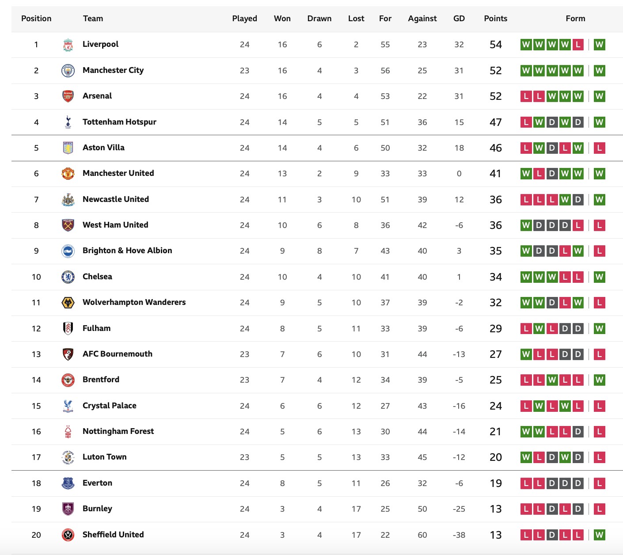623x555 pixels.
Task: Click the Arsenal crest icon
Action: (x=68, y=96)
